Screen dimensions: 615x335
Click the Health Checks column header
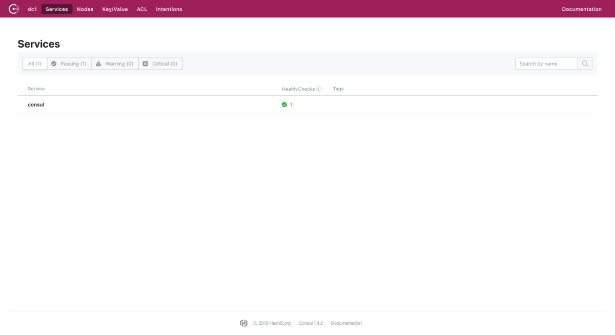298,89
